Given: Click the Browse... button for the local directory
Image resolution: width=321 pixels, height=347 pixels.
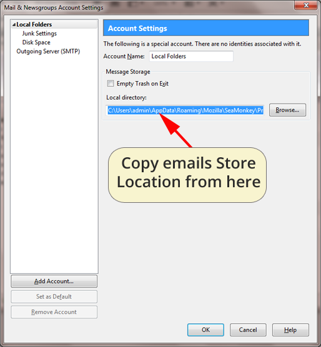Looking at the screenshot, I should pos(287,110).
